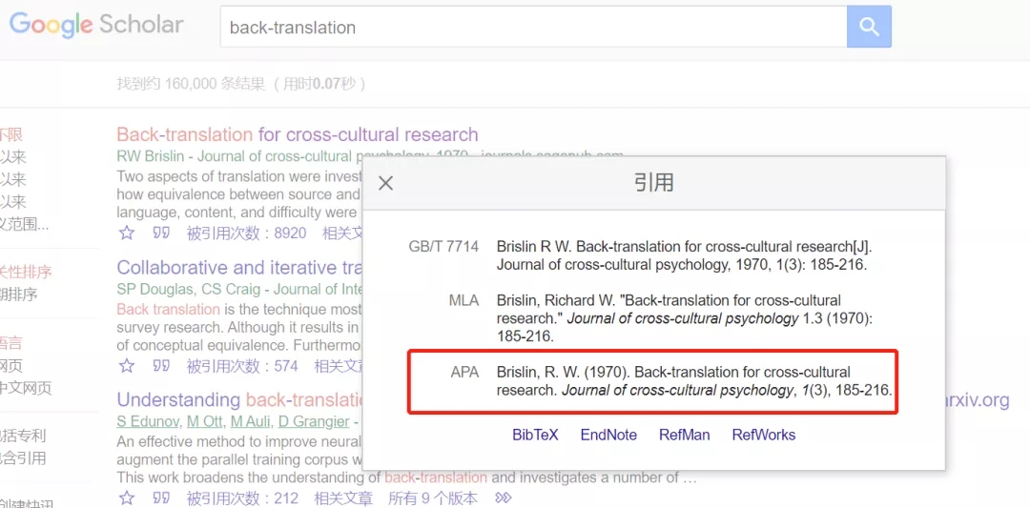Click the blue search magnifier button
The width and height of the screenshot is (1030, 508).
coord(869,27)
